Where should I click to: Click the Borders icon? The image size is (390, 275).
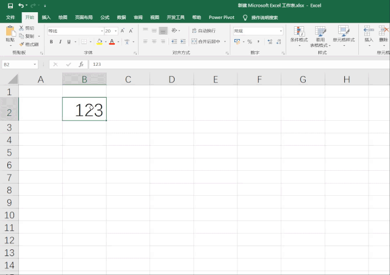pos(84,41)
